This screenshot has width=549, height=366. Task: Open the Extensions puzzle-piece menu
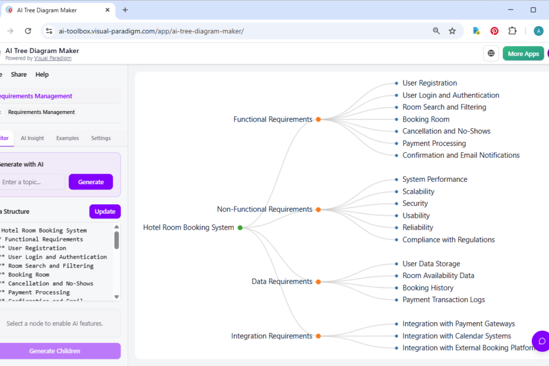coord(512,31)
